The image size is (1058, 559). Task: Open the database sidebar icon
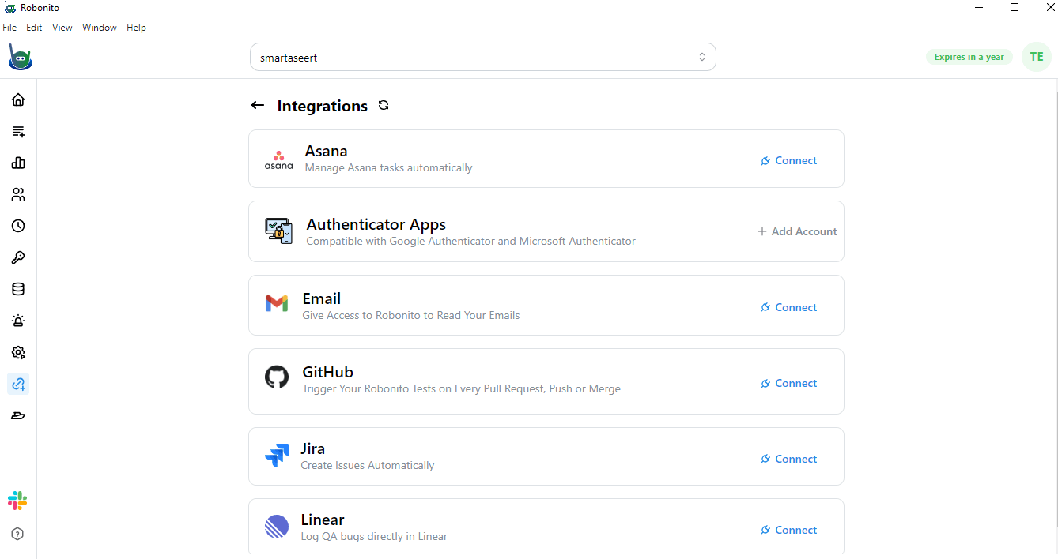pos(18,289)
